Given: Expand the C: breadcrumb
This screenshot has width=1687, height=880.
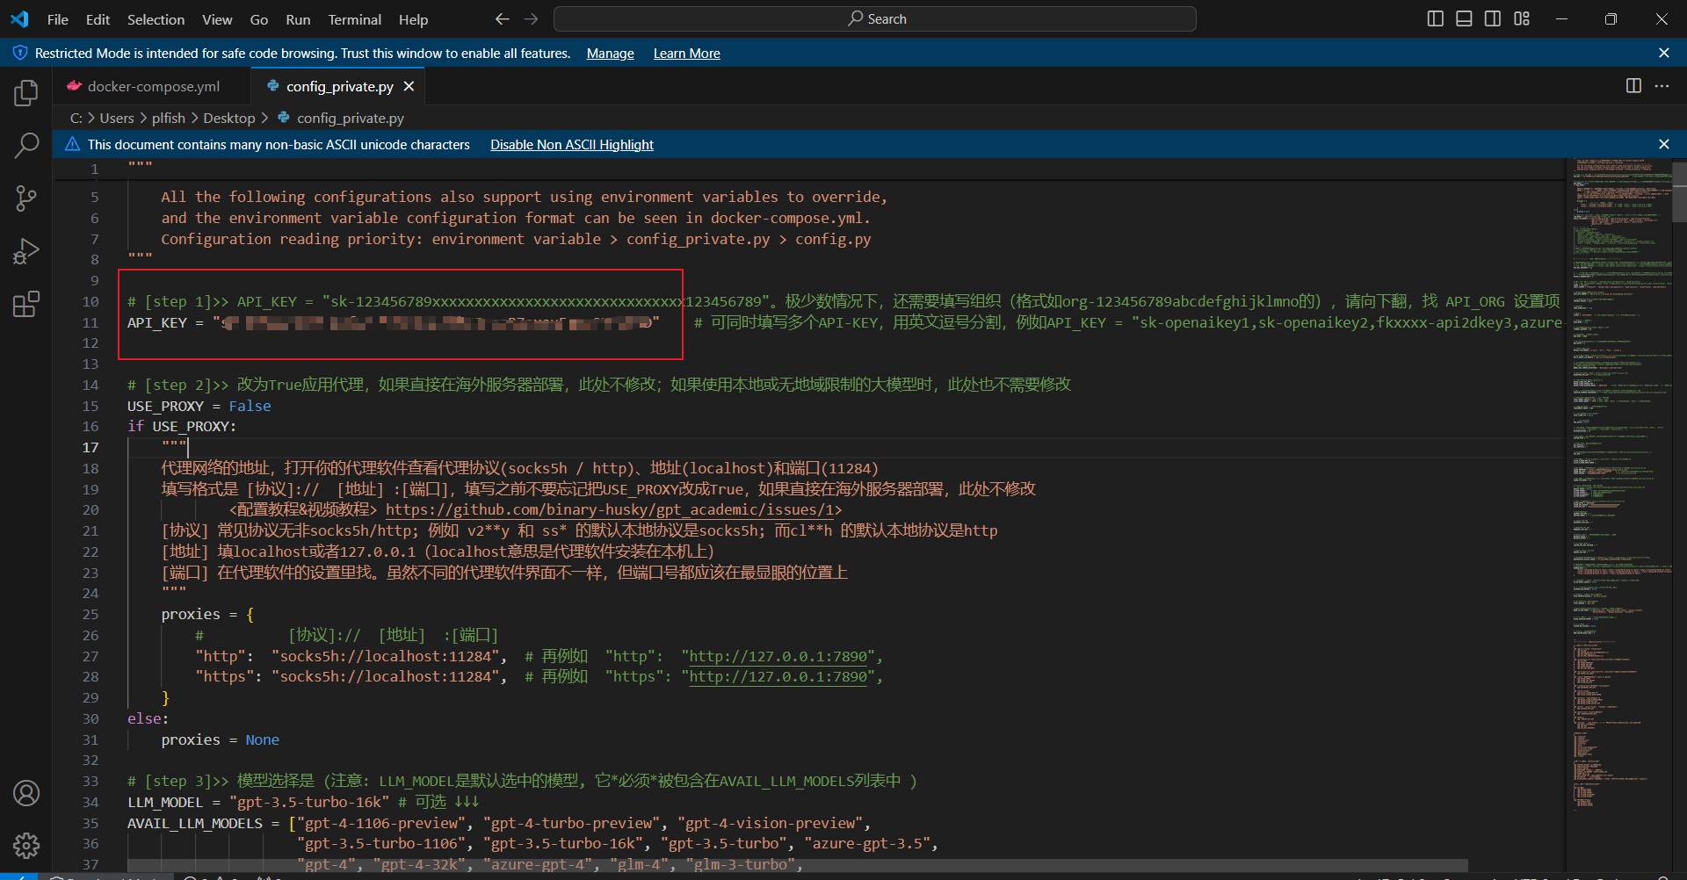Looking at the screenshot, I should tap(76, 118).
